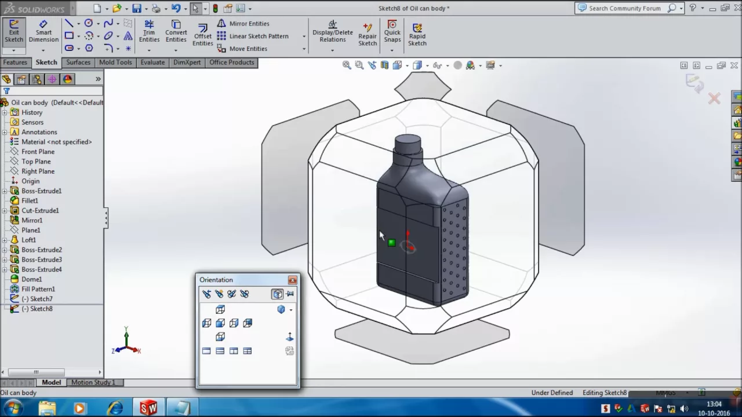Switch to the DimXpert tab
The width and height of the screenshot is (742, 417).
point(187,63)
